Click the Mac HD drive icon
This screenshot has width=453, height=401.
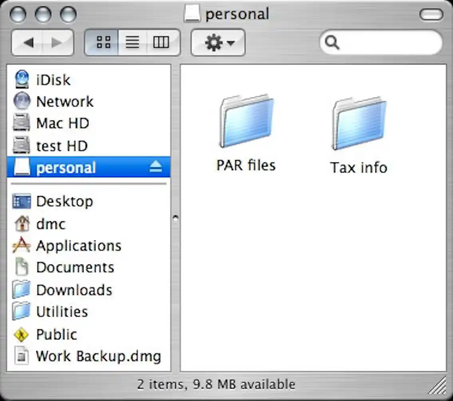(x=22, y=123)
